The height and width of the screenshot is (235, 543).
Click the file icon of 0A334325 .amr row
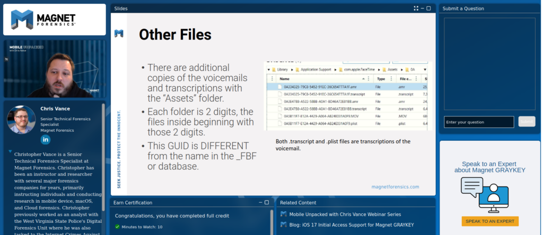point(280,87)
